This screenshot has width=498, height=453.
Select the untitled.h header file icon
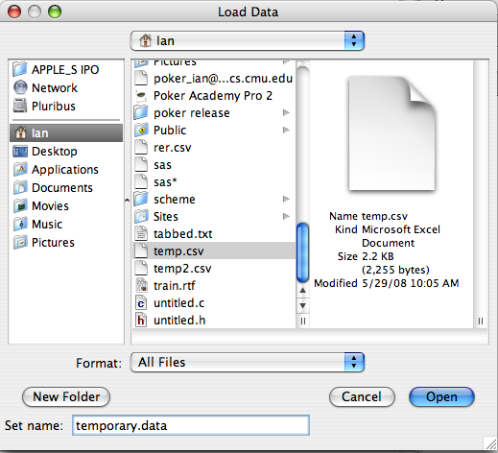coord(141,320)
